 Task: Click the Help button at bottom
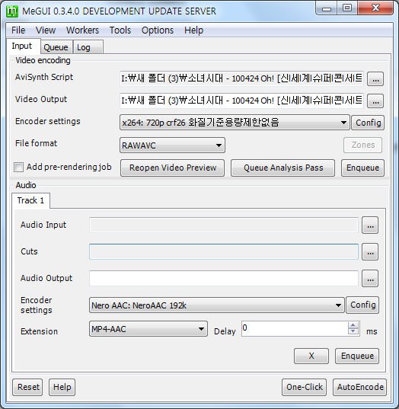(x=62, y=387)
